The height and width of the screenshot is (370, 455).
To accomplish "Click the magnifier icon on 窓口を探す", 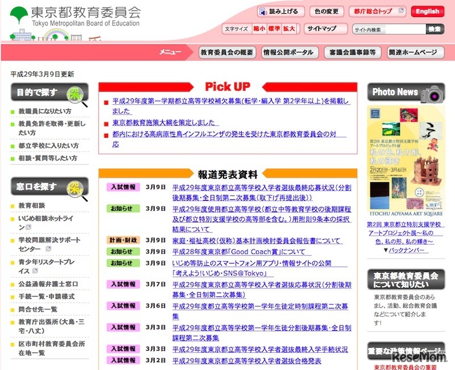I will point(77,191).
